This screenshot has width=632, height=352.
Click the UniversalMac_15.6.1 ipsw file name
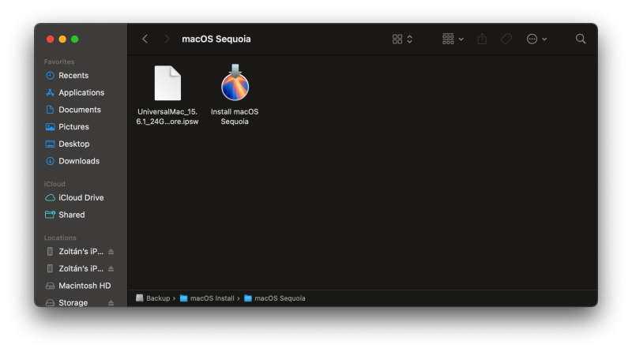point(167,117)
